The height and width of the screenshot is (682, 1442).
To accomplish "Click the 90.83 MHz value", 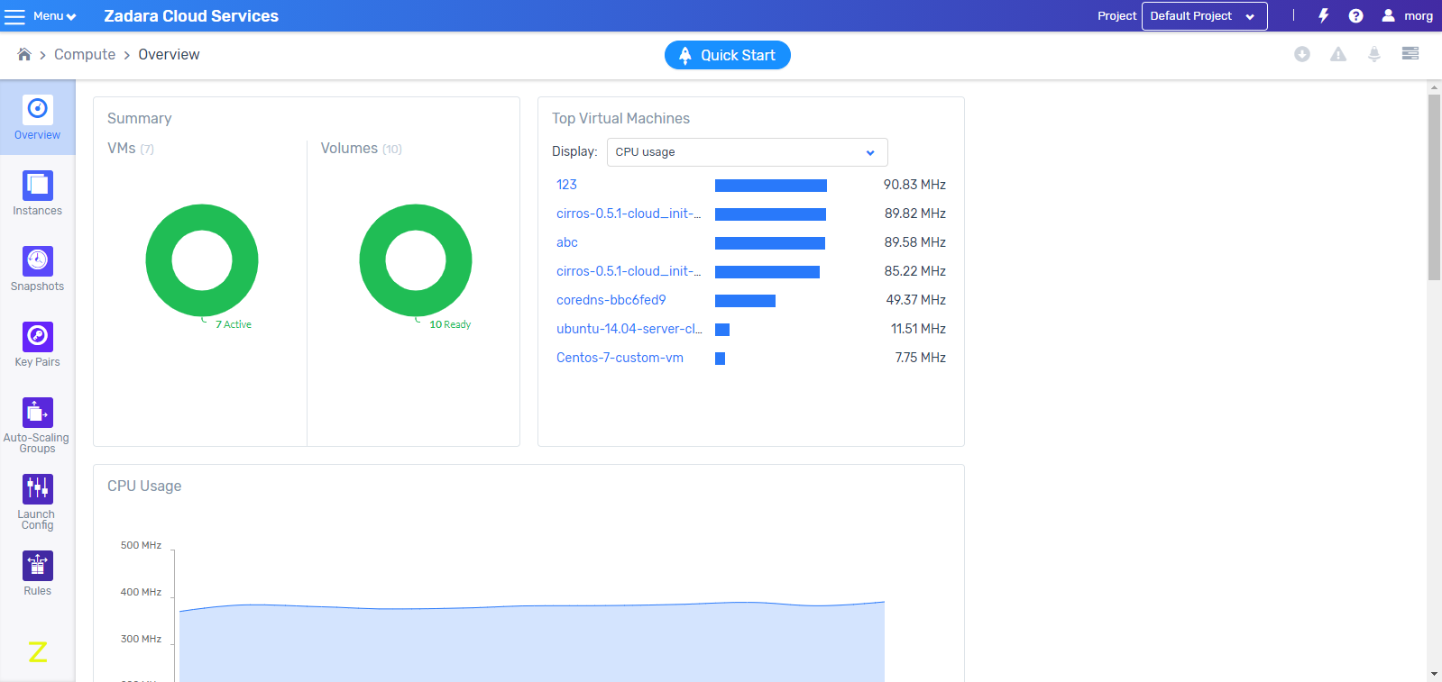I will [x=914, y=185].
